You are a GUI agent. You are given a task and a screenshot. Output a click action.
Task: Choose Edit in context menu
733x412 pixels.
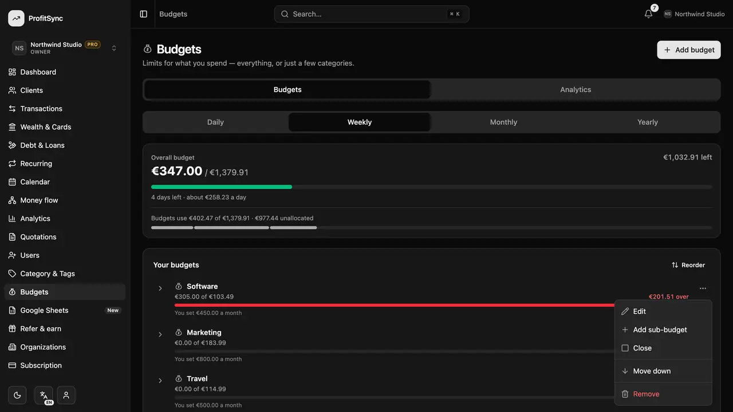[663, 311]
